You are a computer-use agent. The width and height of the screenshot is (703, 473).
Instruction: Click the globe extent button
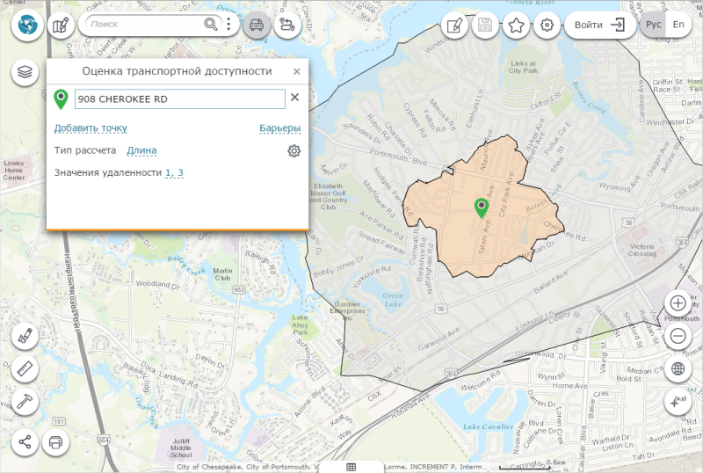(678, 368)
